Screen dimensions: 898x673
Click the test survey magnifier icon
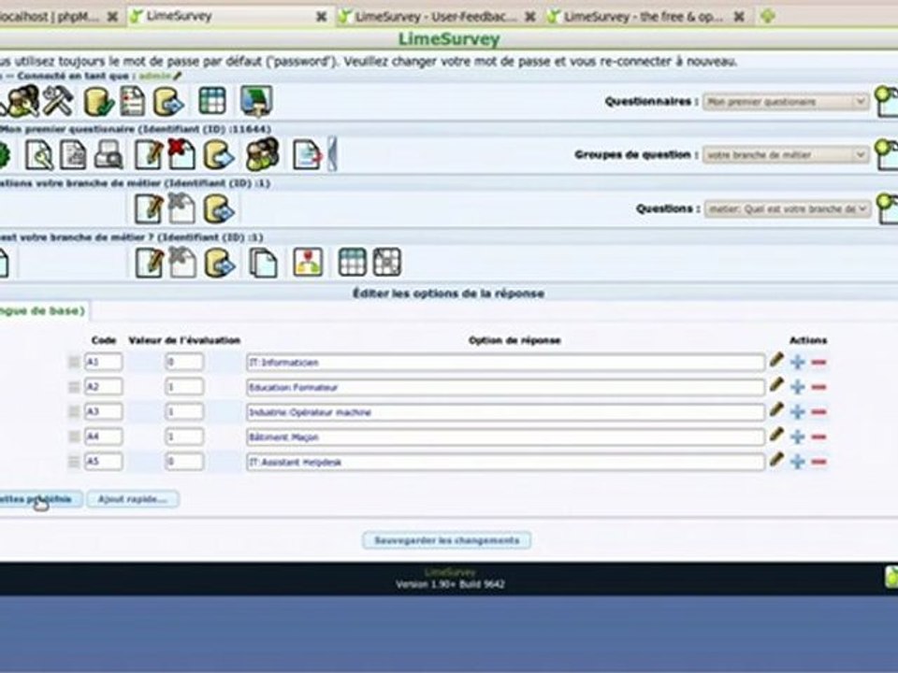(x=39, y=154)
